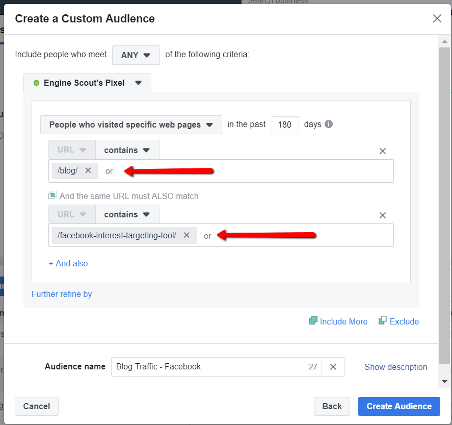Open the ANY criteria dropdown
This screenshot has height=425, width=452.
tap(136, 55)
